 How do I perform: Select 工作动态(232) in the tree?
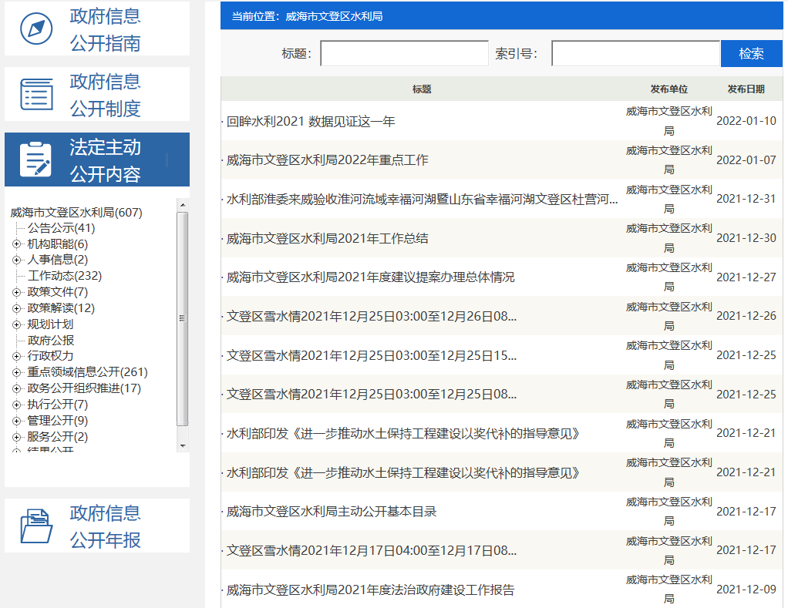65,276
